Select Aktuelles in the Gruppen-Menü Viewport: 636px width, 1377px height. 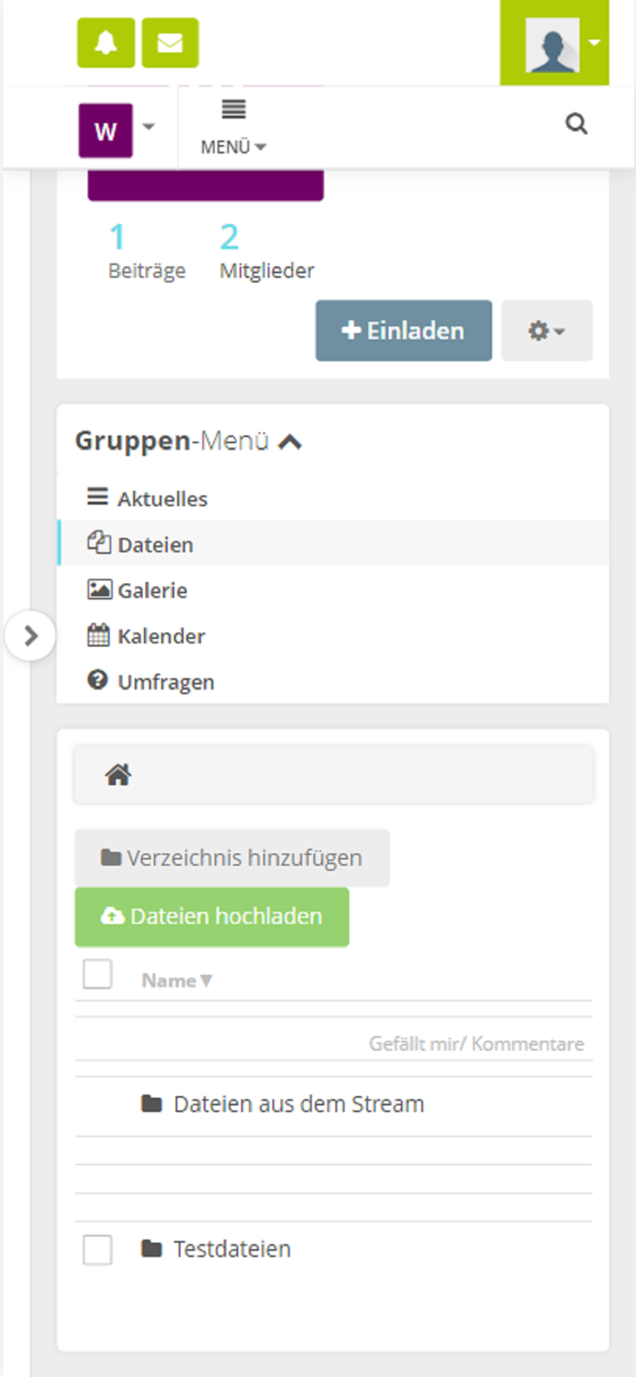[x=162, y=498]
